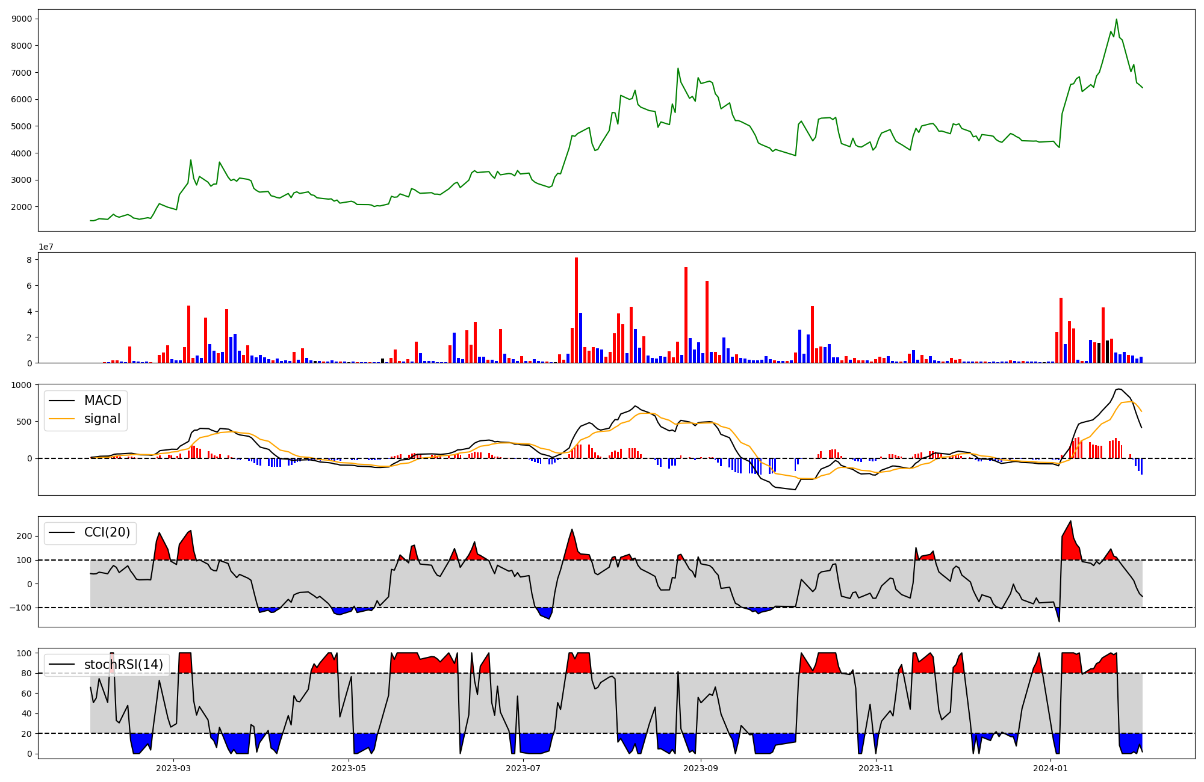Click the -100 tick on the CCI axis

click(20, 608)
